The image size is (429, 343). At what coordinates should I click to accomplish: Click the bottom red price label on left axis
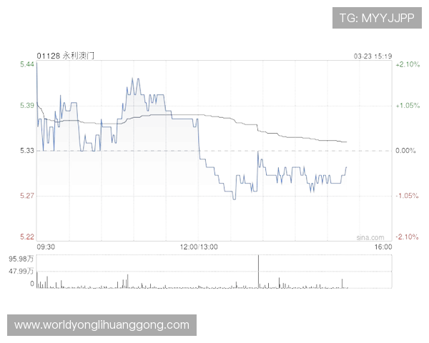point(27,236)
